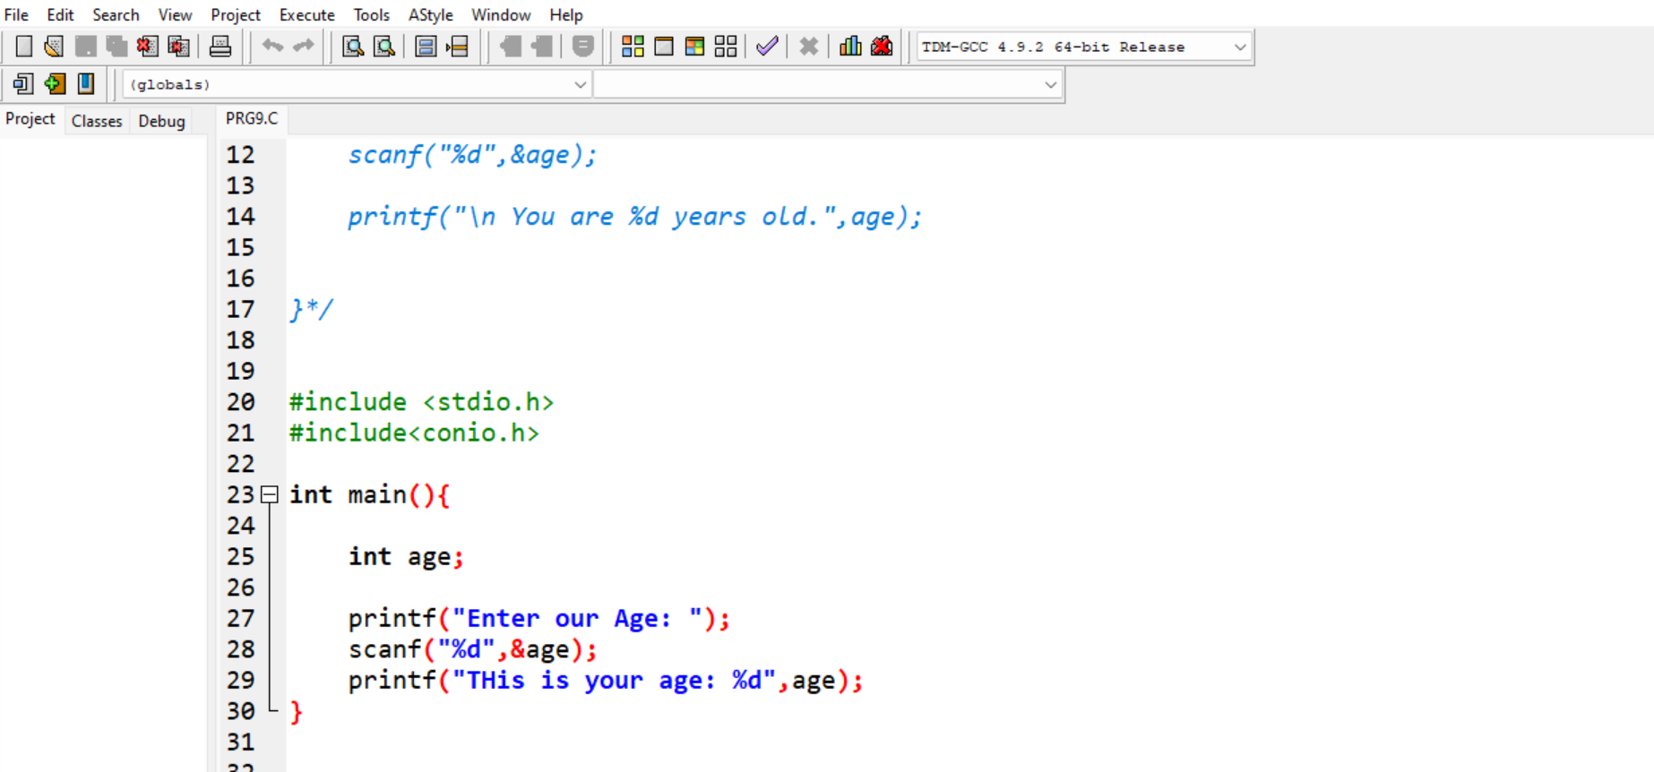This screenshot has width=1654, height=772.
Task: Save the current file
Action: (86, 47)
